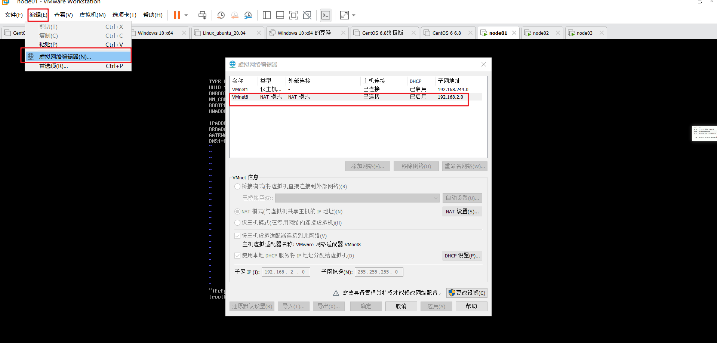The height and width of the screenshot is (343, 717).
Task: Click the NAT 设置(S)... button
Action: (x=462, y=211)
